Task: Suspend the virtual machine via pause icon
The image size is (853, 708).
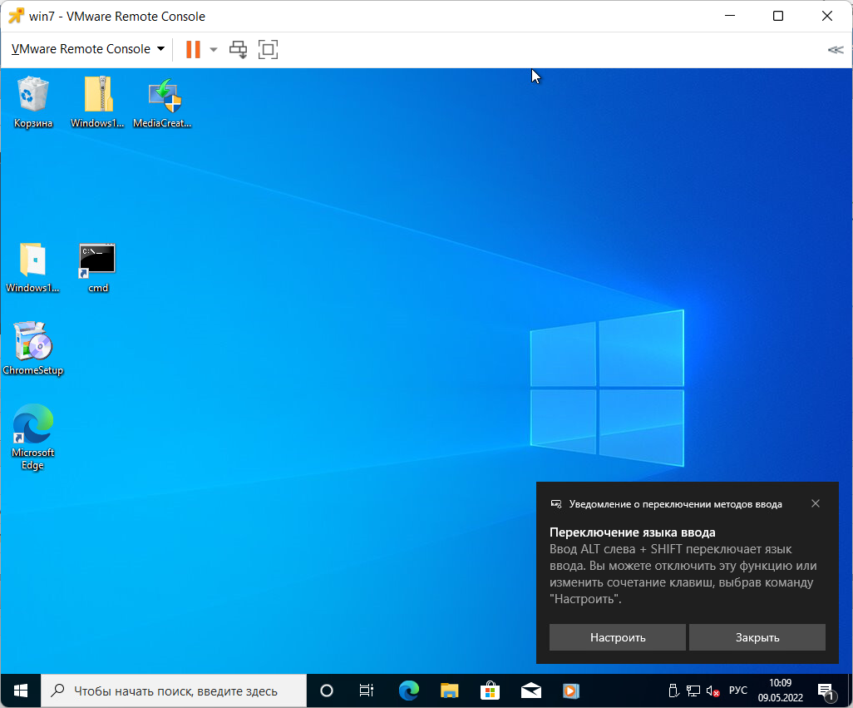Action: click(x=194, y=49)
